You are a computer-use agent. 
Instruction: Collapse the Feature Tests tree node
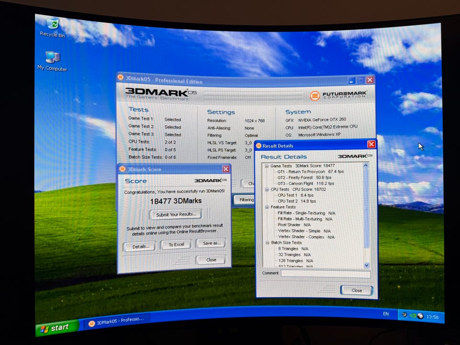[x=267, y=207]
